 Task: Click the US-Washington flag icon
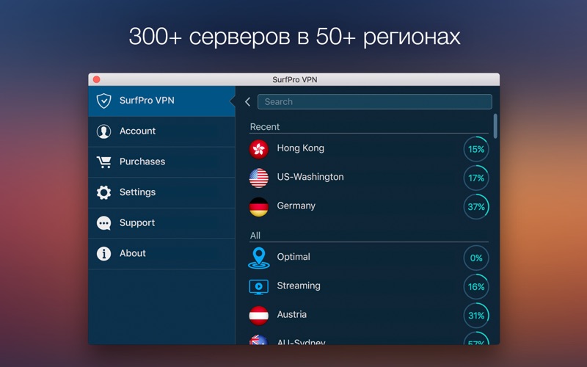tap(259, 178)
